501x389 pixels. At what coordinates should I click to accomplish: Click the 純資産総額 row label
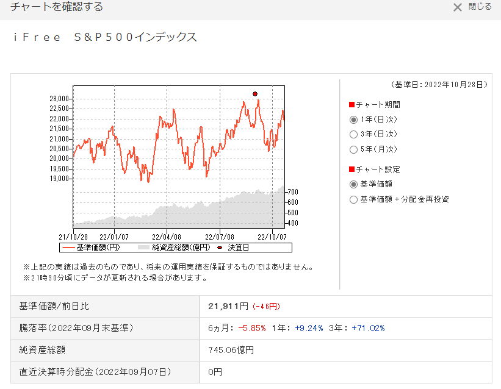(x=42, y=350)
